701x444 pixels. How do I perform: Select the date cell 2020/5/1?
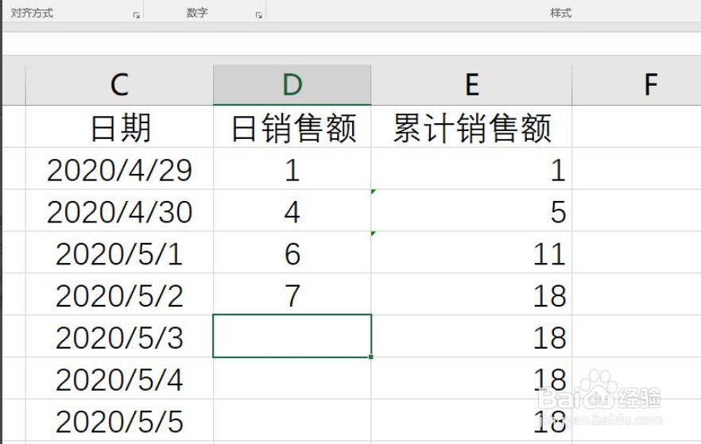click(119, 253)
